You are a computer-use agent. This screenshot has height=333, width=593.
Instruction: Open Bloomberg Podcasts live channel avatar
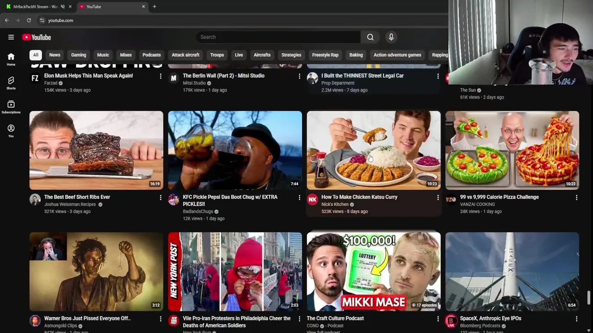pyautogui.click(x=451, y=321)
